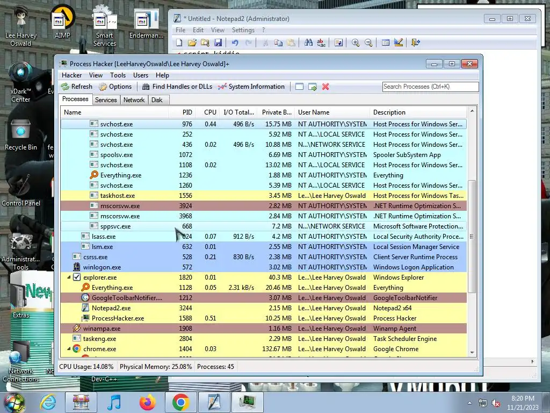Viewport: 550px width, 413px height.
Task: Select the Control Panel desktop icon
Action: (x=21, y=190)
